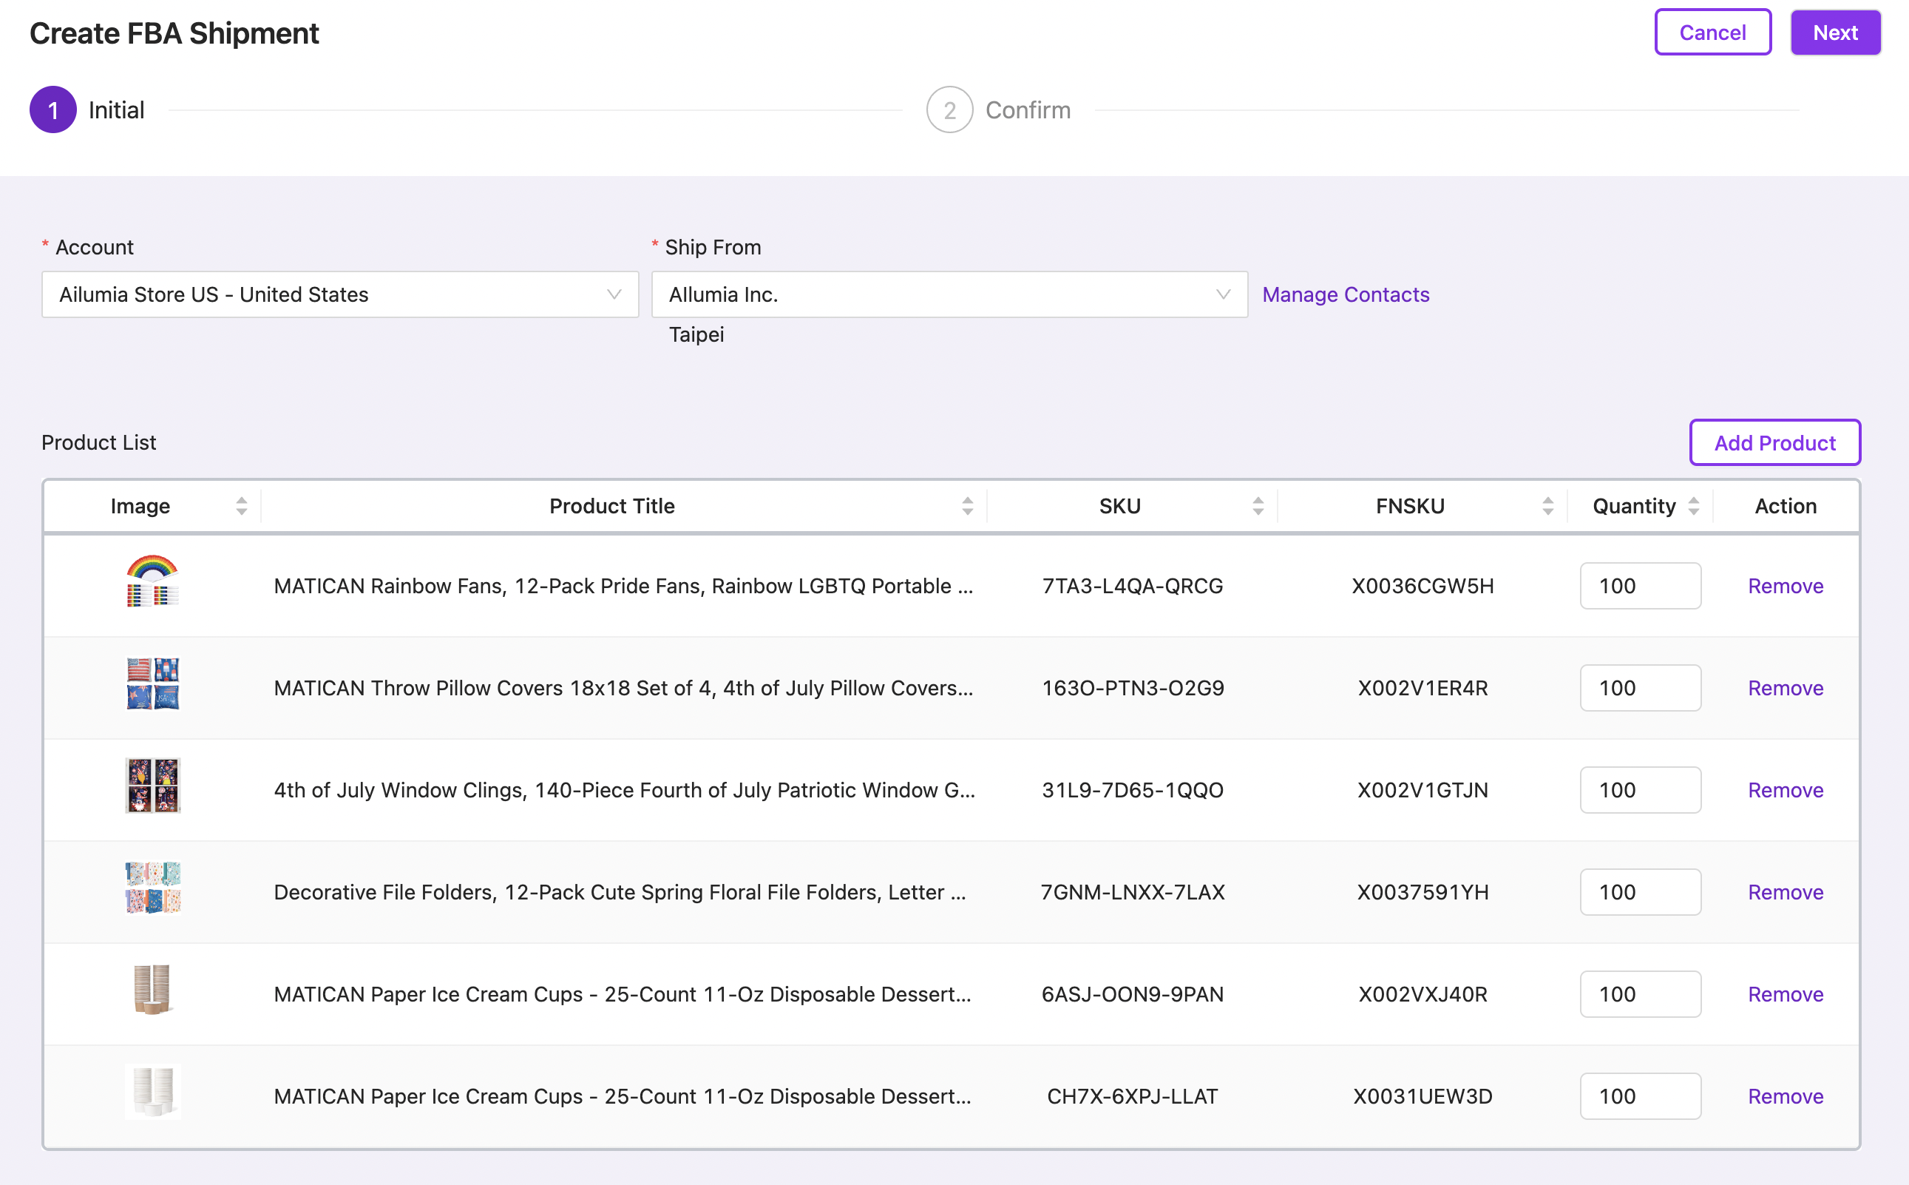Sort by Product Title column
Image resolution: width=1909 pixels, height=1185 pixels.
pyautogui.click(x=967, y=506)
